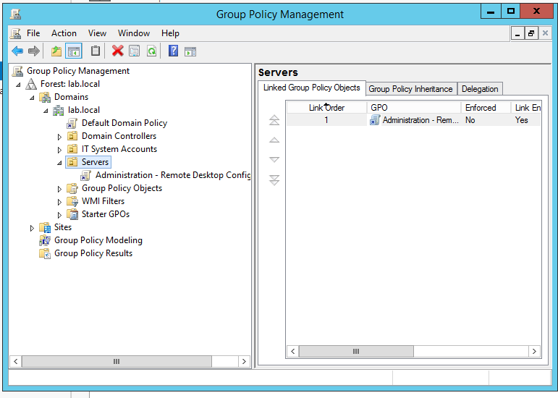Select the Servers tree item
558x398 pixels.
click(95, 162)
